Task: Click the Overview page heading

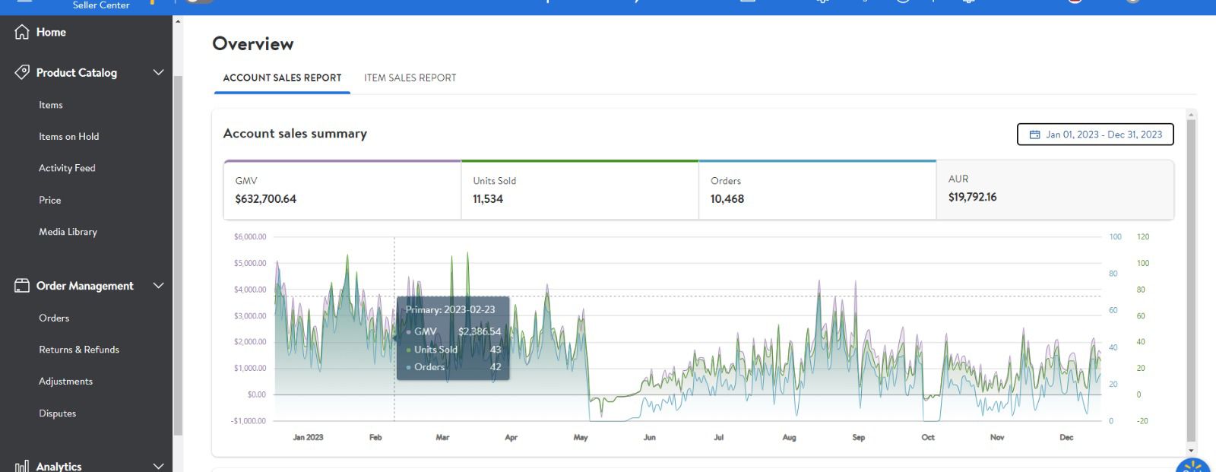Action: [x=253, y=43]
